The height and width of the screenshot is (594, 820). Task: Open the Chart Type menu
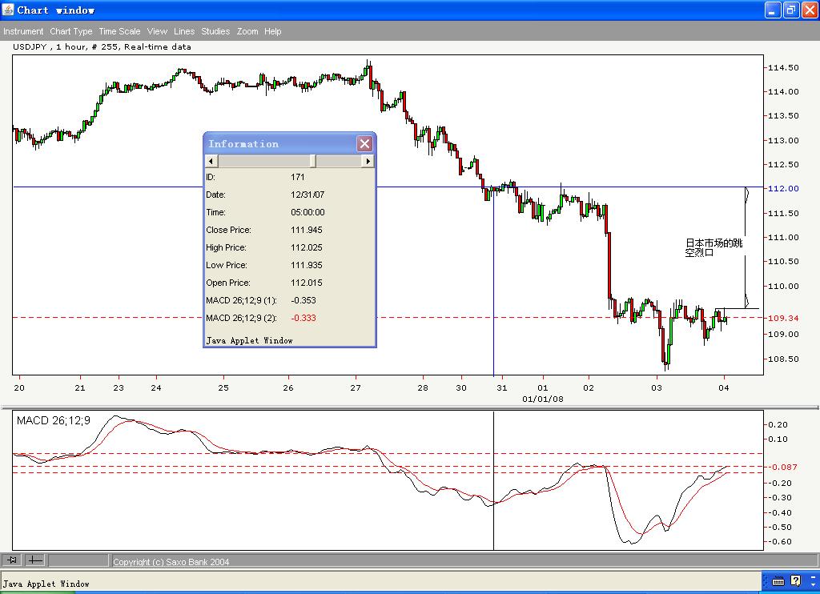[x=71, y=31]
